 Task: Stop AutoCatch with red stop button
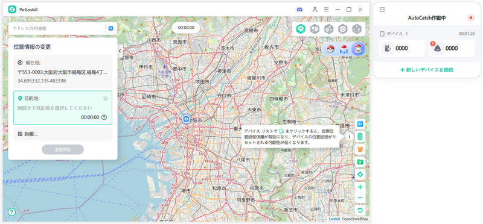pos(471,18)
